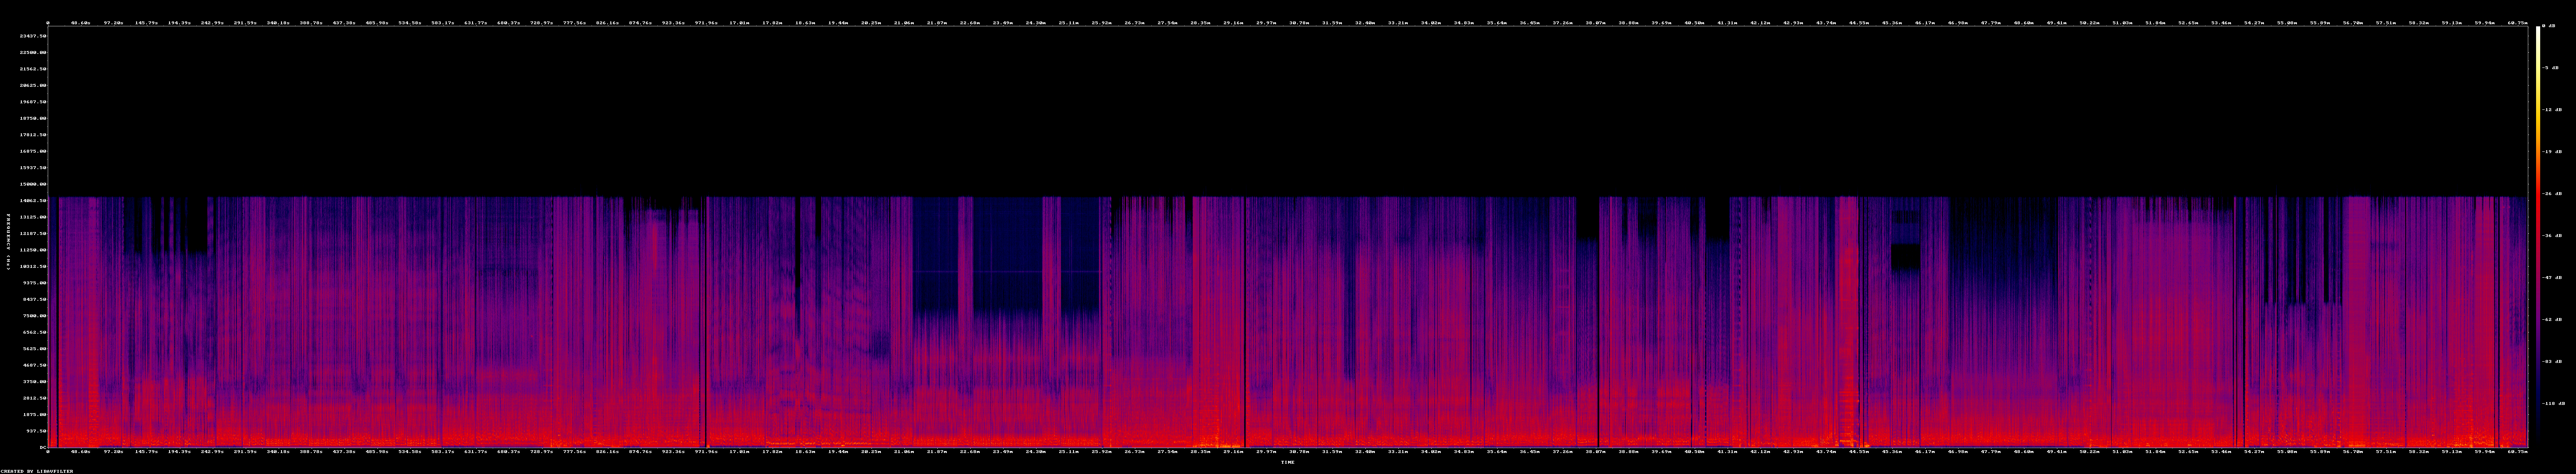
Task: Click the 11250.00 frequency axis label
Action: [33, 250]
